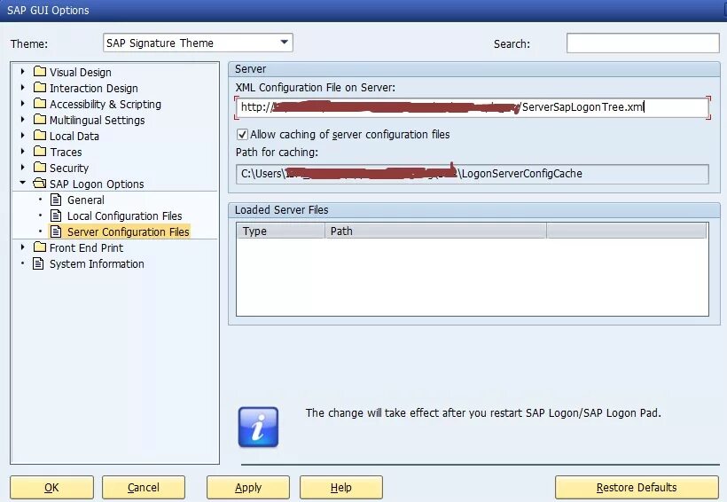Toggle Allow caching of server configuration files

click(x=242, y=135)
